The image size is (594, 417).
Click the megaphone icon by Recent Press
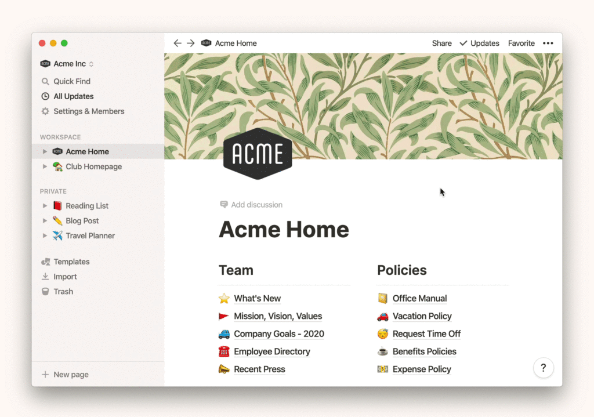coord(224,369)
